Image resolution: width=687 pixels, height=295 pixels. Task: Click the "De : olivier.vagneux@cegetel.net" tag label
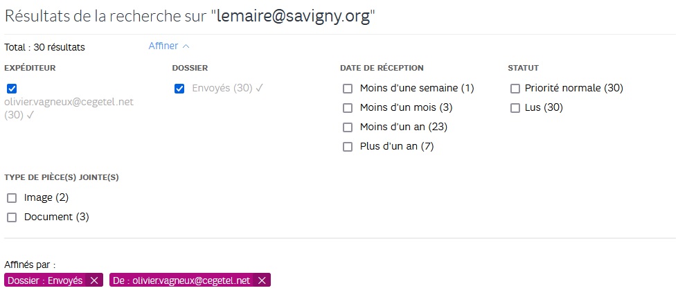(182, 280)
